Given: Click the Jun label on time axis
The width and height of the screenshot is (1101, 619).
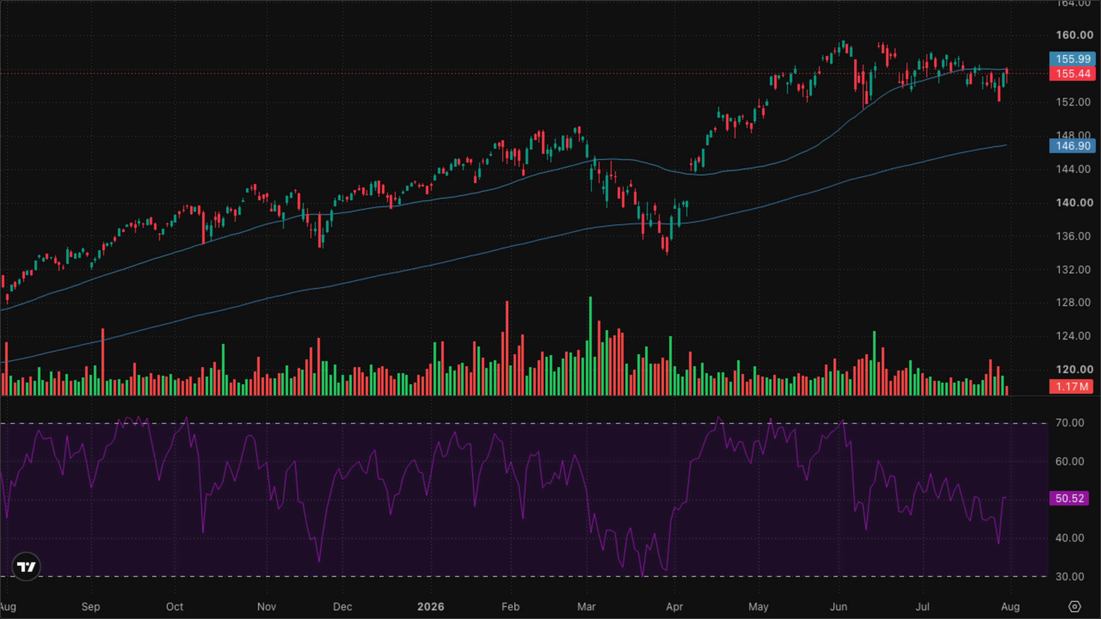Looking at the screenshot, I should point(838,607).
